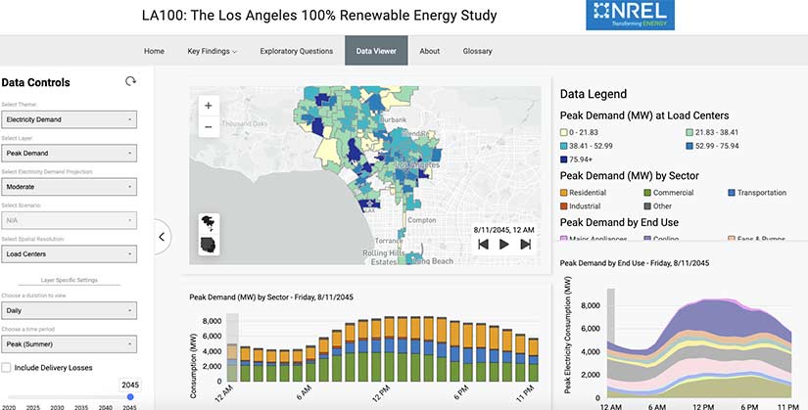Reset data controls with refresh icon
The image size is (808, 410).
[x=130, y=81]
